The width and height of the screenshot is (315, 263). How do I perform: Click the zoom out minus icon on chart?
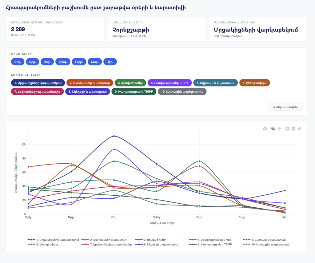click(x=293, y=129)
